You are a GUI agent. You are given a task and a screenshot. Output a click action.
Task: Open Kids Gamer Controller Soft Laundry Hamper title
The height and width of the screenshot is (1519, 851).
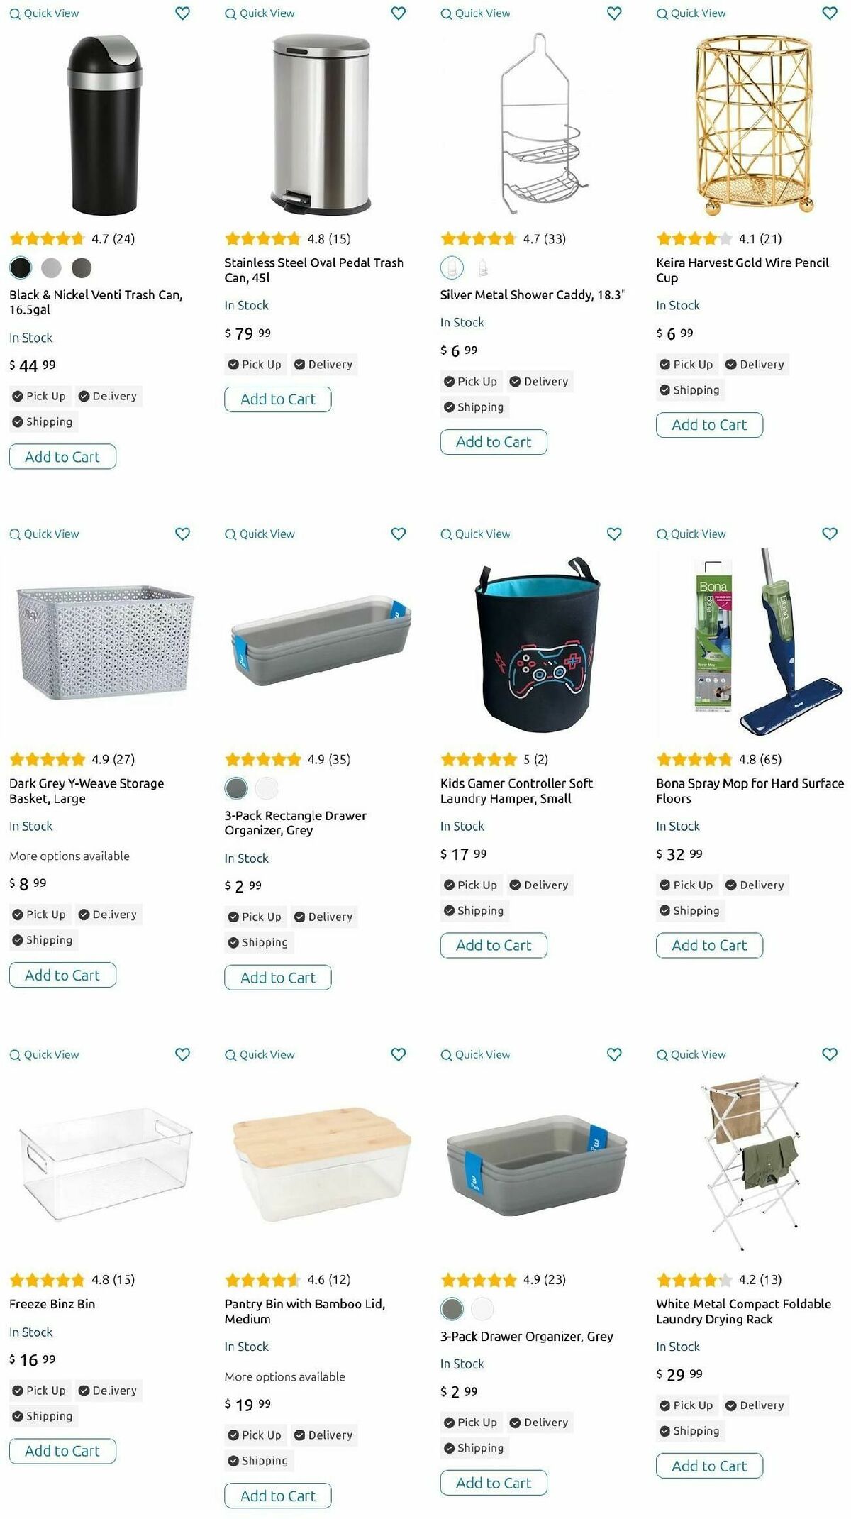516,791
